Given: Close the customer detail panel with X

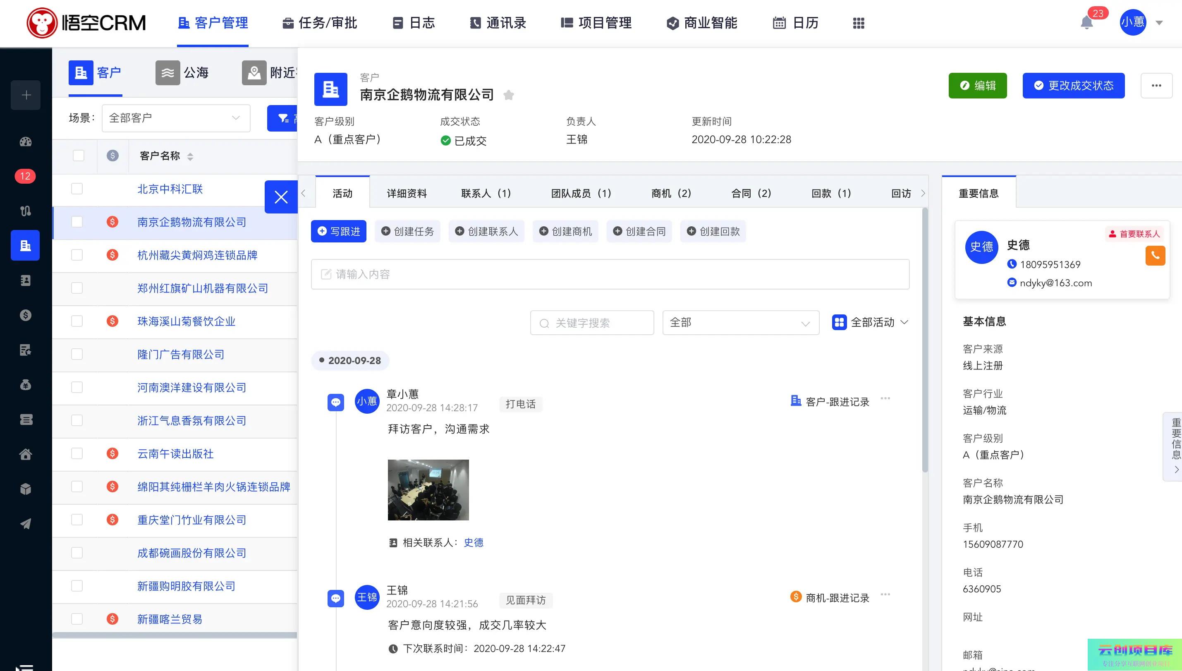Looking at the screenshot, I should click(x=281, y=197).
